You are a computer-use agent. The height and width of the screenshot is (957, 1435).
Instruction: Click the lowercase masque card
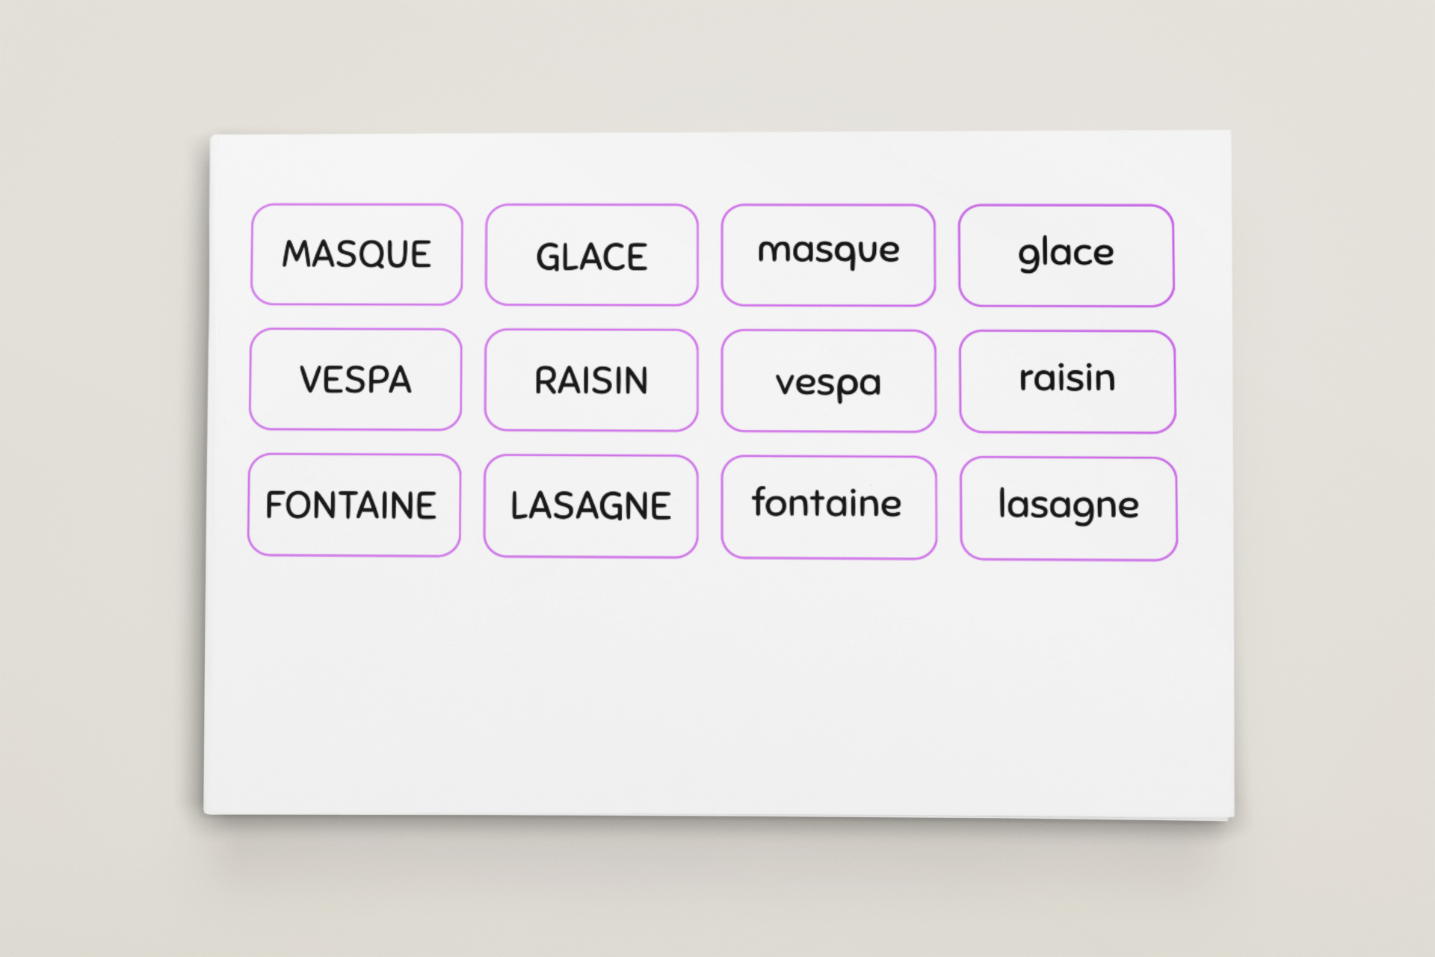(x=828, y=255)
